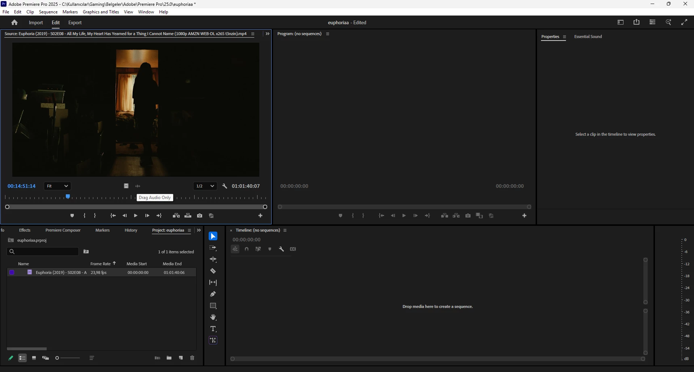This screenshot has height=372, width=694.
Task: Toggle Snap in Timeline magnet icon
Action: (x=247, y=249)
